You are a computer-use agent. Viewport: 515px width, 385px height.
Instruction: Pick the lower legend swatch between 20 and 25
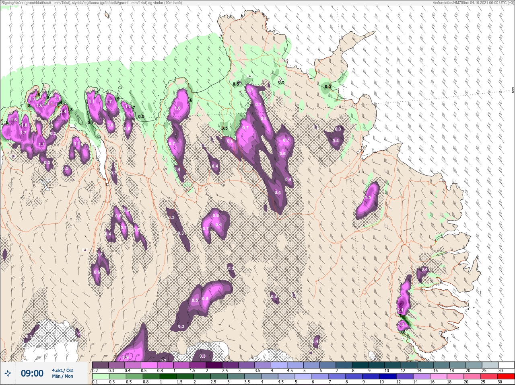(x=473, y=377)
